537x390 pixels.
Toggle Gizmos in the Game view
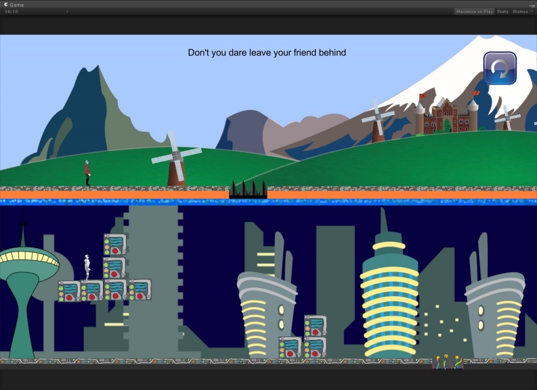coord(520,12)
